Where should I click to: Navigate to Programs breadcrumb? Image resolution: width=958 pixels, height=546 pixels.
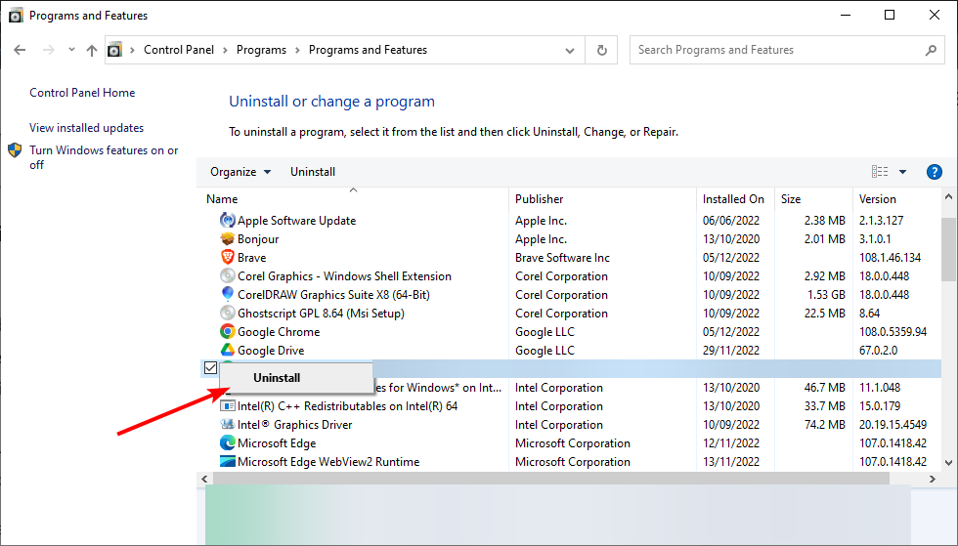262,50
